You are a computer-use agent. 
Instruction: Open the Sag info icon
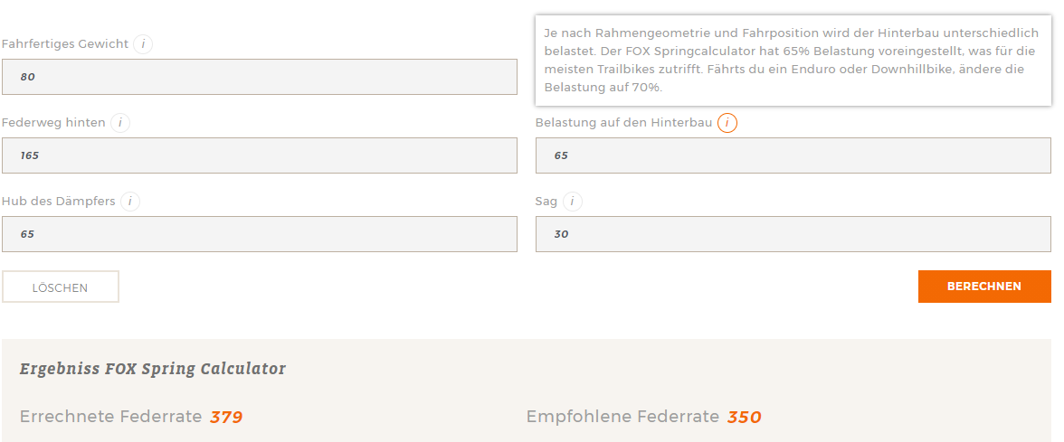pos(573,202)
